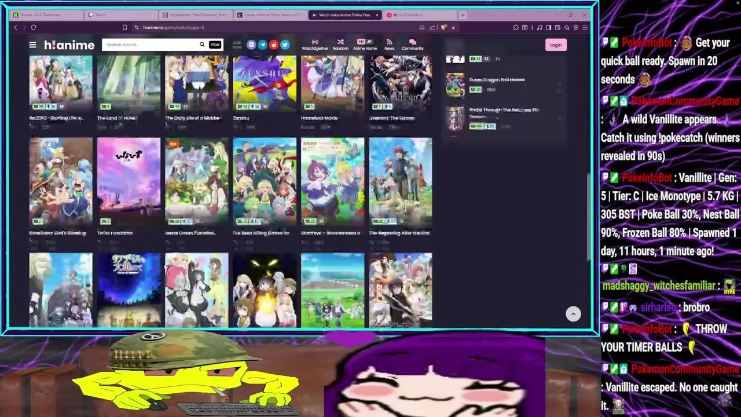This screenshot has width=741, height=417.
Task: Open the Super Dragon Ball Heroes thumbnail
Action: pos(455,85)
